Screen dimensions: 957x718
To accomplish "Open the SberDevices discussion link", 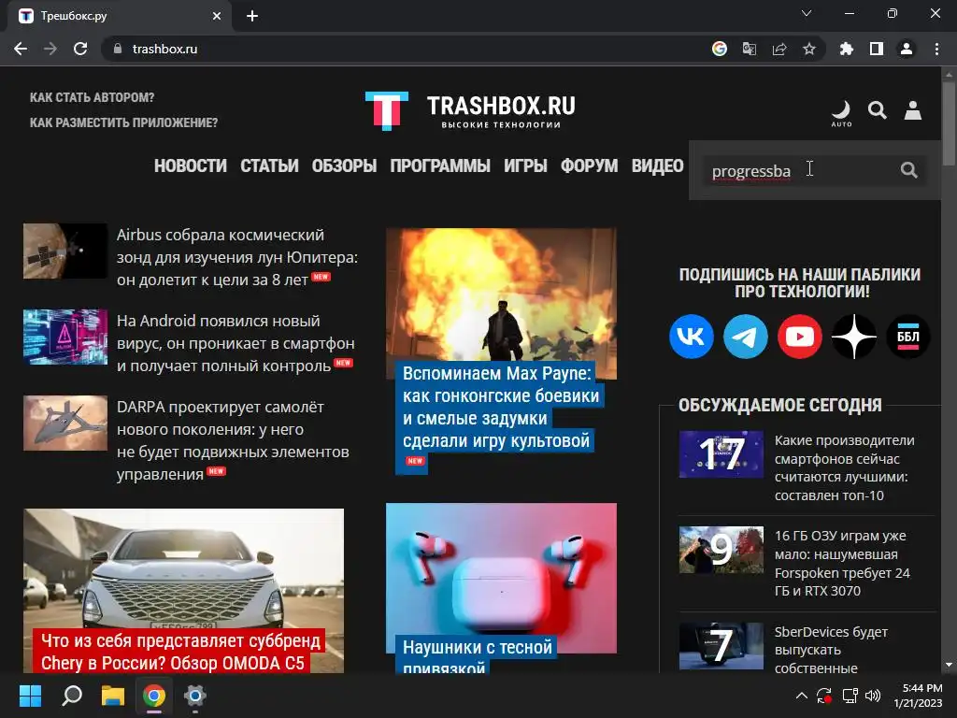I will 831,650.
